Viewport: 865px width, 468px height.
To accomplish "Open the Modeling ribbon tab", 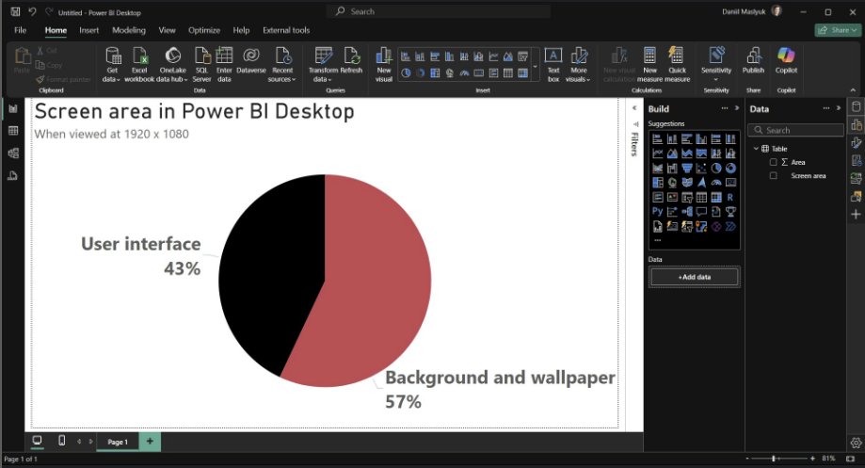I will (x=129, y=30).
